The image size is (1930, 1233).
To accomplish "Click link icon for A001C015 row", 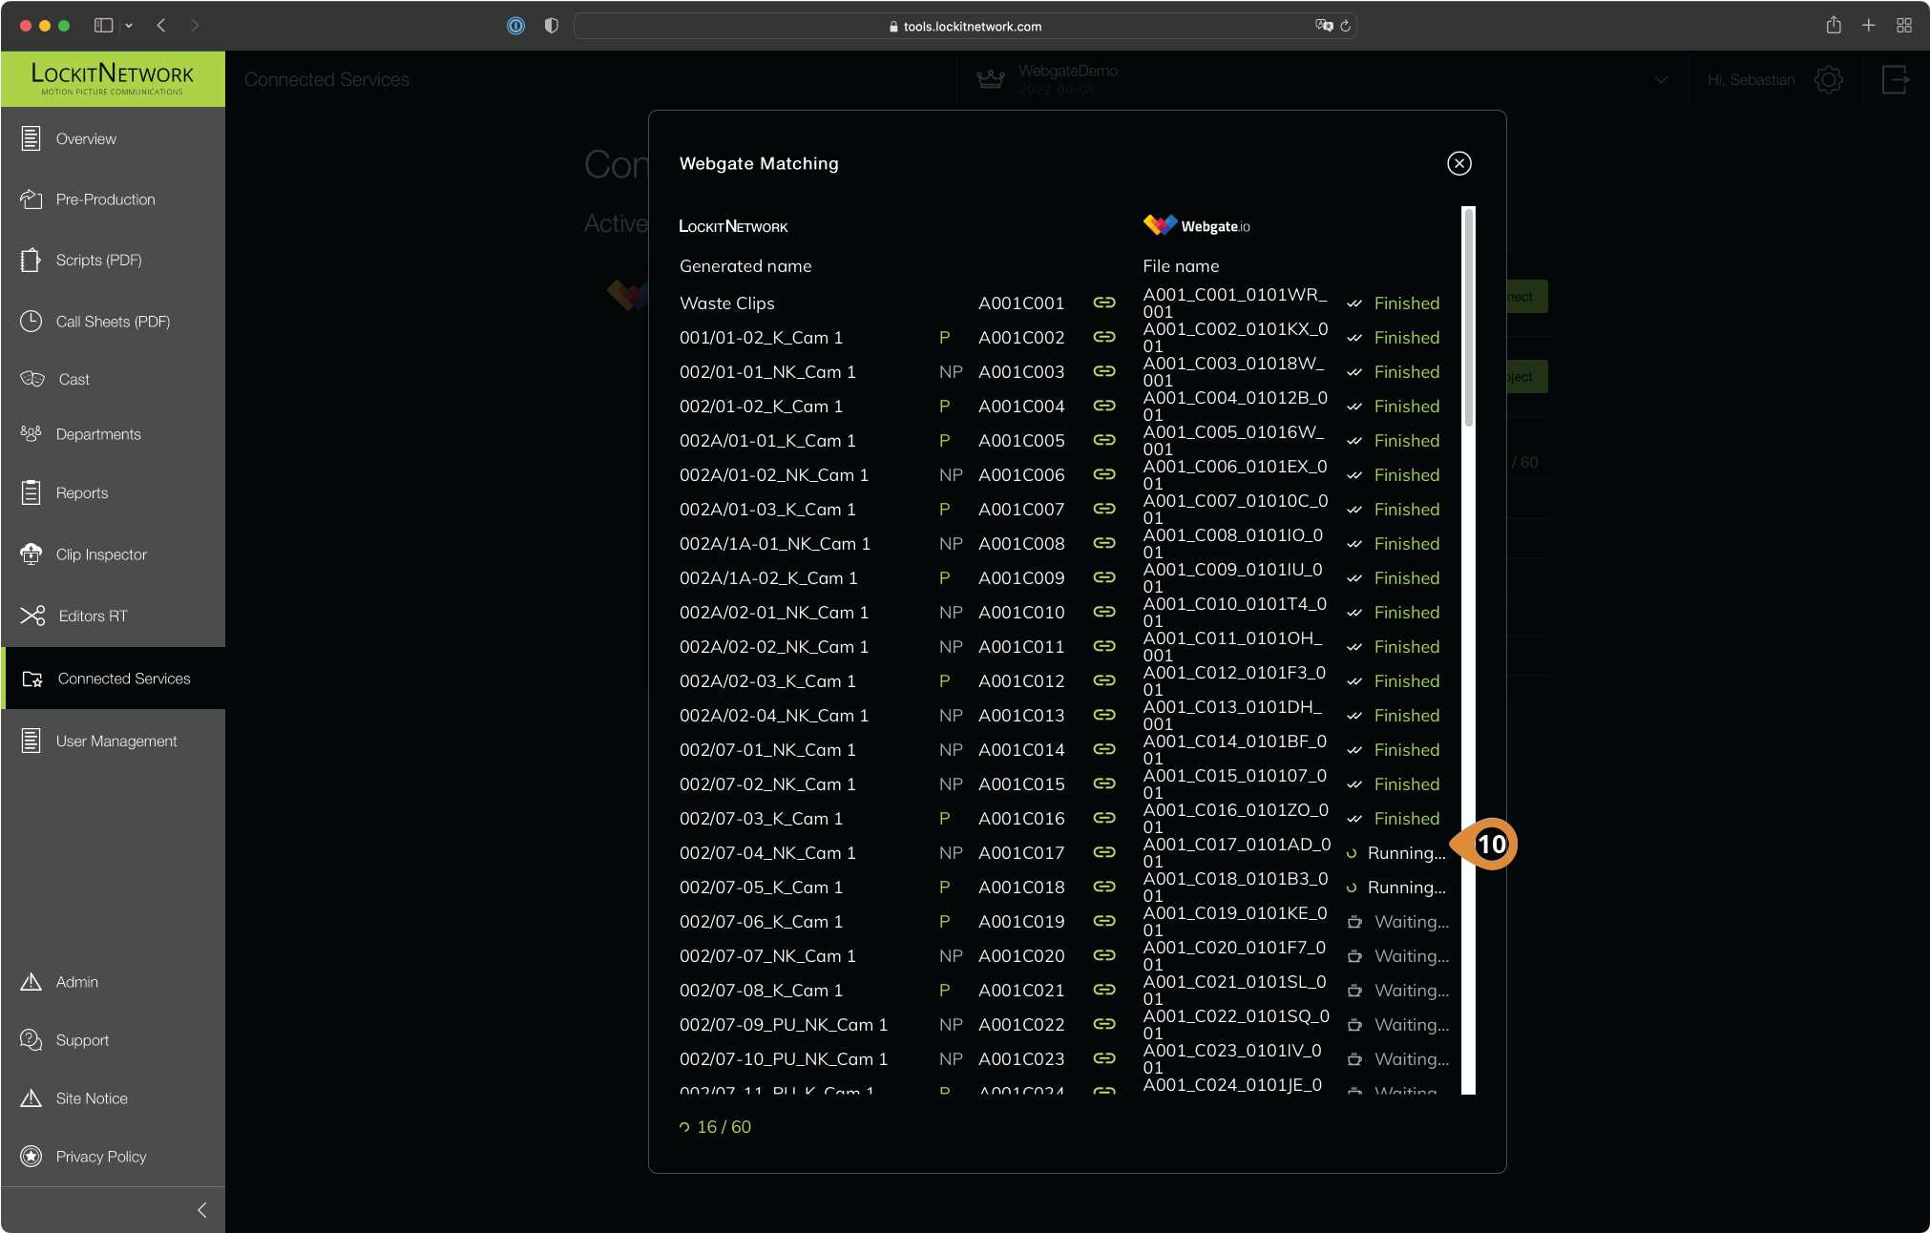I will [1104, 784].
